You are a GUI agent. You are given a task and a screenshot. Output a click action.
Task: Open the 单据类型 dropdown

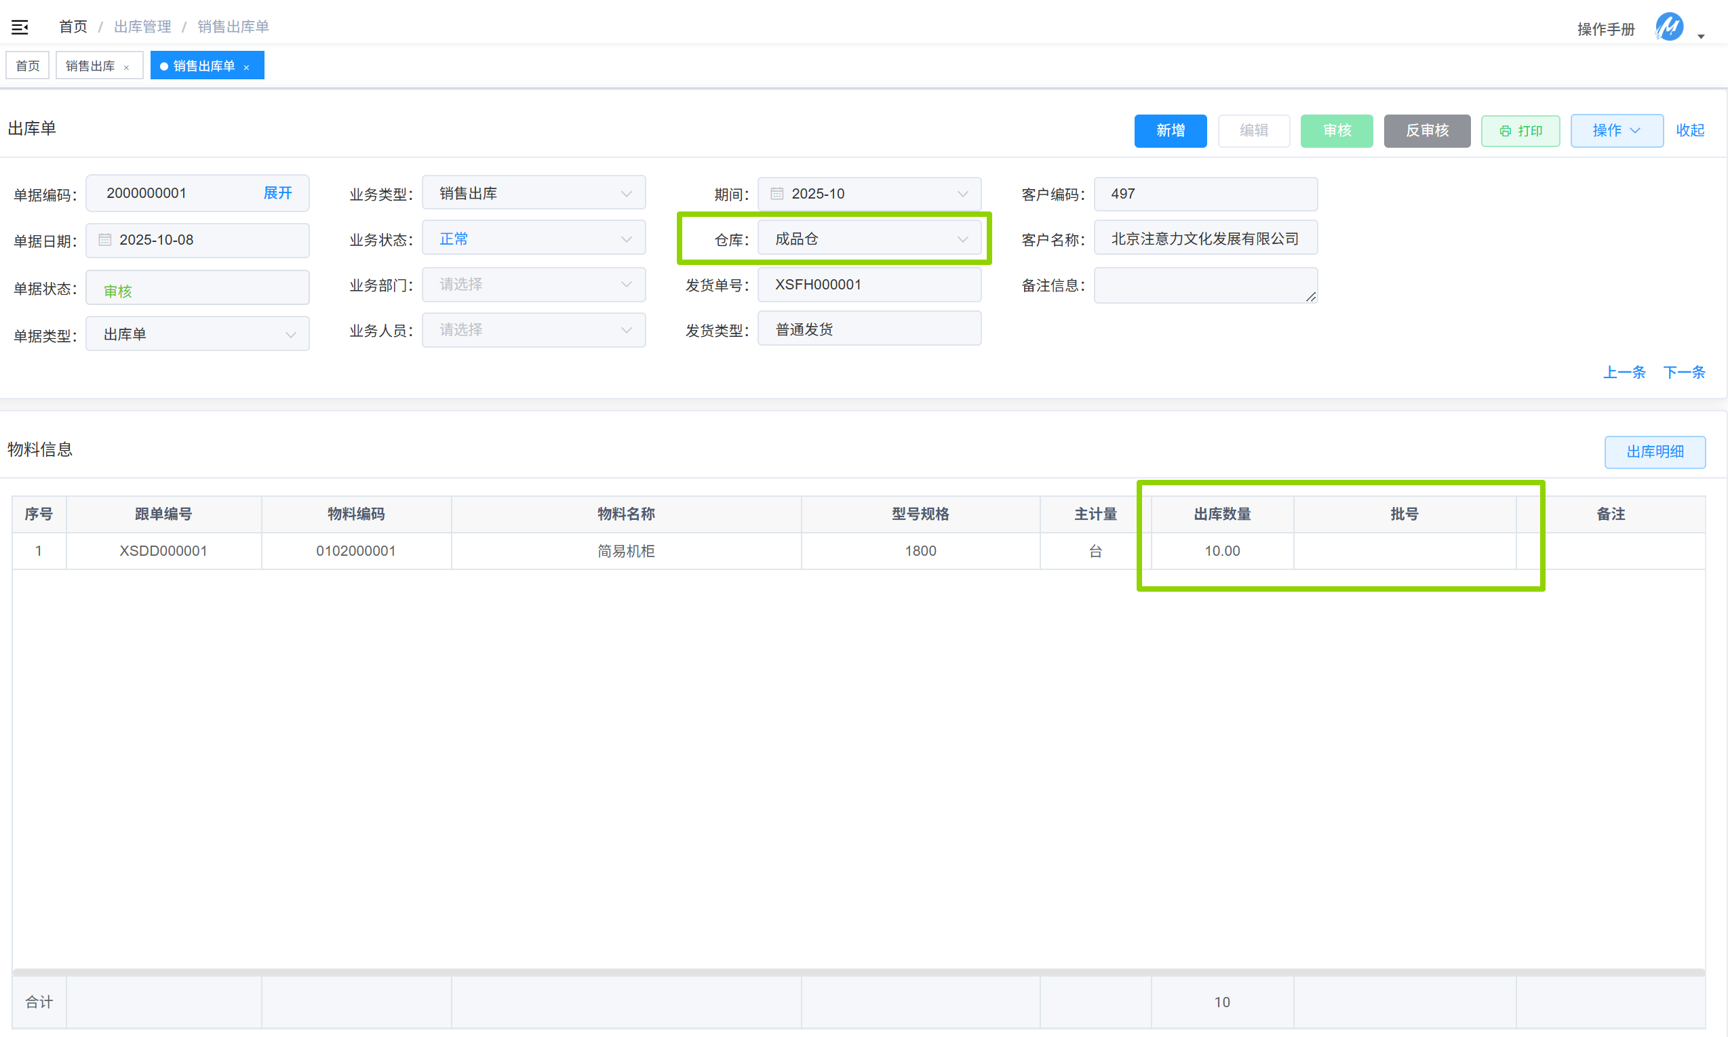(197, 335)
